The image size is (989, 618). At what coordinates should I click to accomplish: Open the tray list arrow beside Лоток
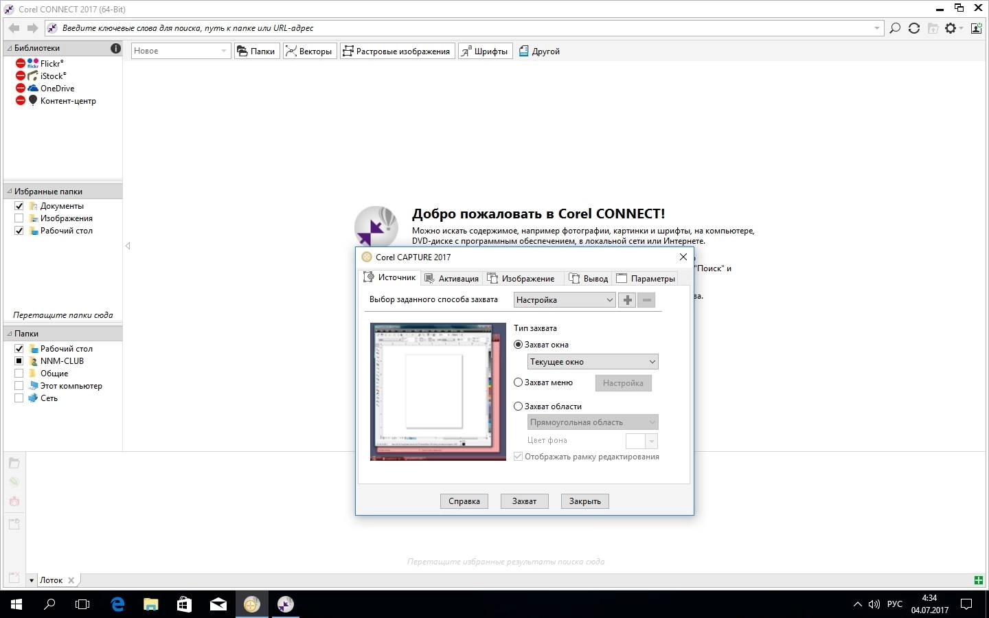[x=32, y=581]
